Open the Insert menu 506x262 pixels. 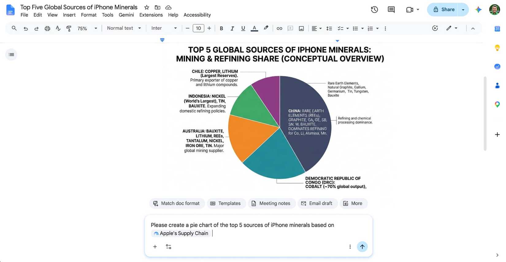tap(69, 15)
